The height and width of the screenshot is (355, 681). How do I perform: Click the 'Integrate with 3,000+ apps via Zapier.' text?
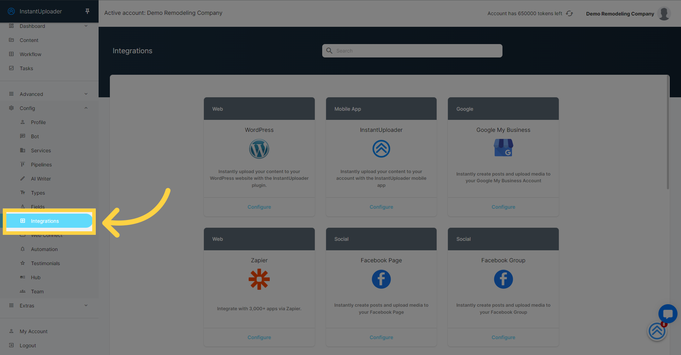[x=259, y=309]
